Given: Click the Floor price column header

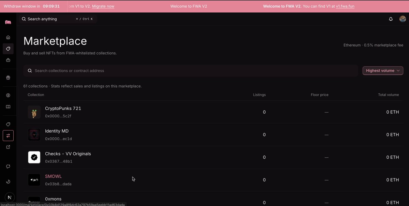Looking at the screenshot, I should point(320,95).
